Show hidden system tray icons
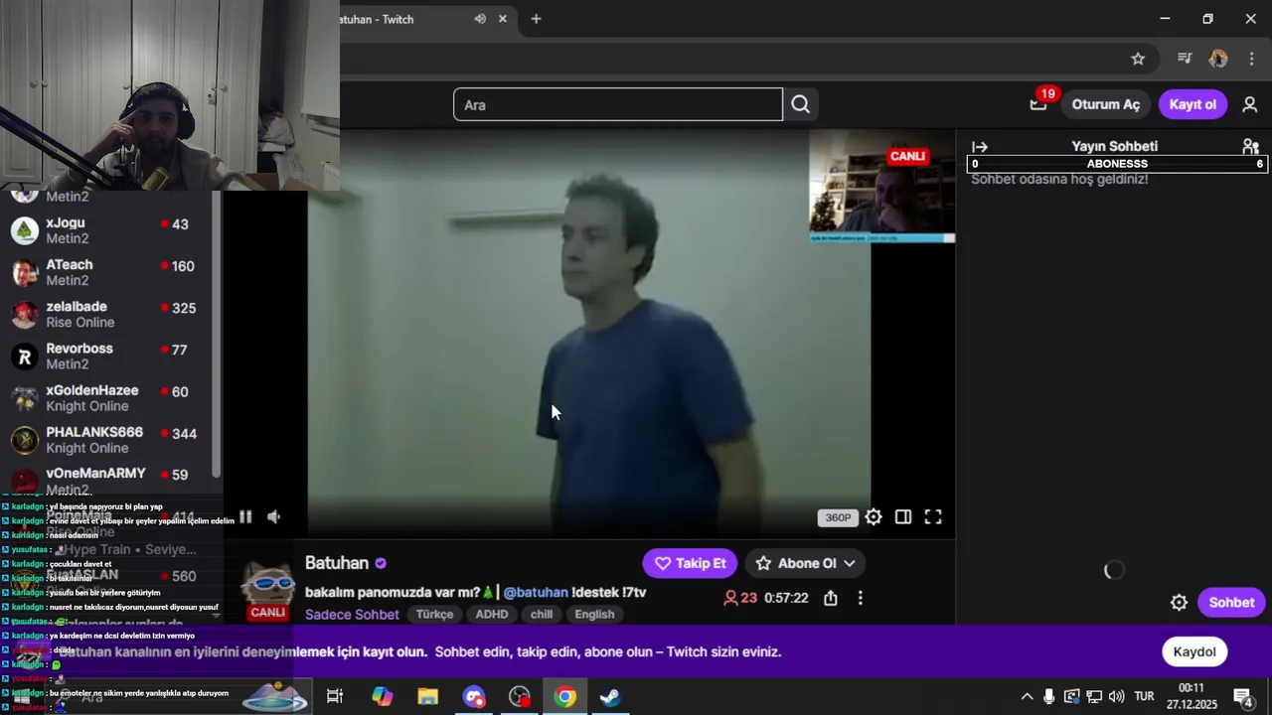This screenshot has width=1272, height=715. (x=1027, y=696)
